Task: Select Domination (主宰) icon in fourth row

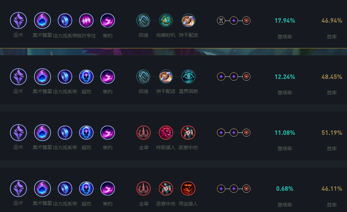Action: click(144, 189)
